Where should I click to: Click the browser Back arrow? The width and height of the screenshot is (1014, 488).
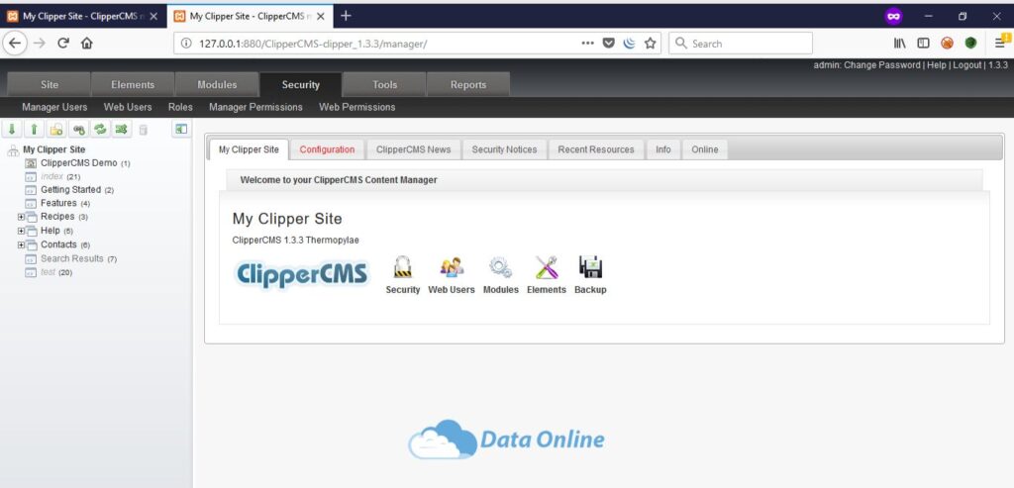[x=16, y=44]
